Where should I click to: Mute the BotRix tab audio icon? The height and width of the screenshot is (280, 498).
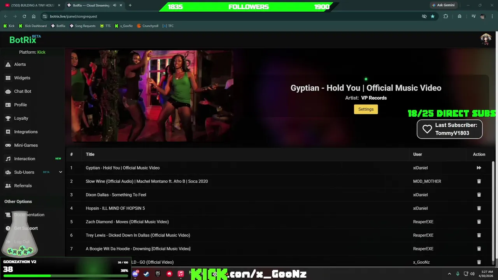114,5
